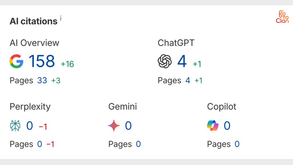This screenshot has height=165, width=293.
Task: Select the -1 indicator next to Perplexity
Action: pyautogui.click(x=43, y=127)
